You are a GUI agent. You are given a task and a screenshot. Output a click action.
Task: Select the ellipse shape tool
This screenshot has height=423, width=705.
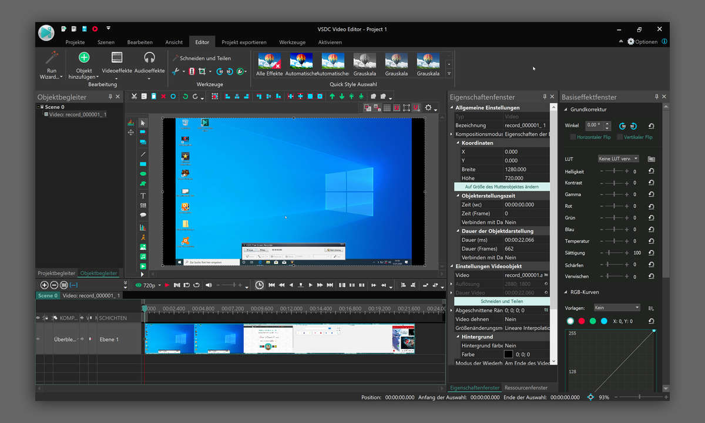click(143, 174)
